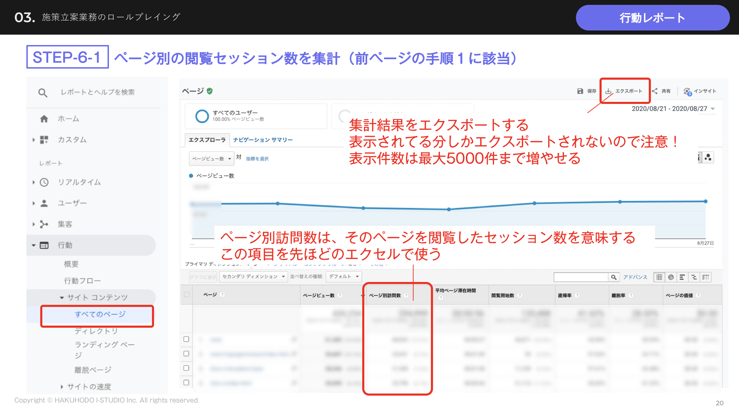This screenshot has height=415, width=739.
Task: Open the Secondary Dimension (セカンダリ ディメンション) dropdown
Action: (x=253, y=276)
